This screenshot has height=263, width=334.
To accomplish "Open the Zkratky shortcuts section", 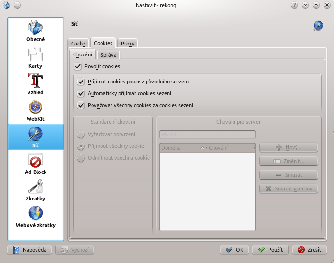I will 36,190.
